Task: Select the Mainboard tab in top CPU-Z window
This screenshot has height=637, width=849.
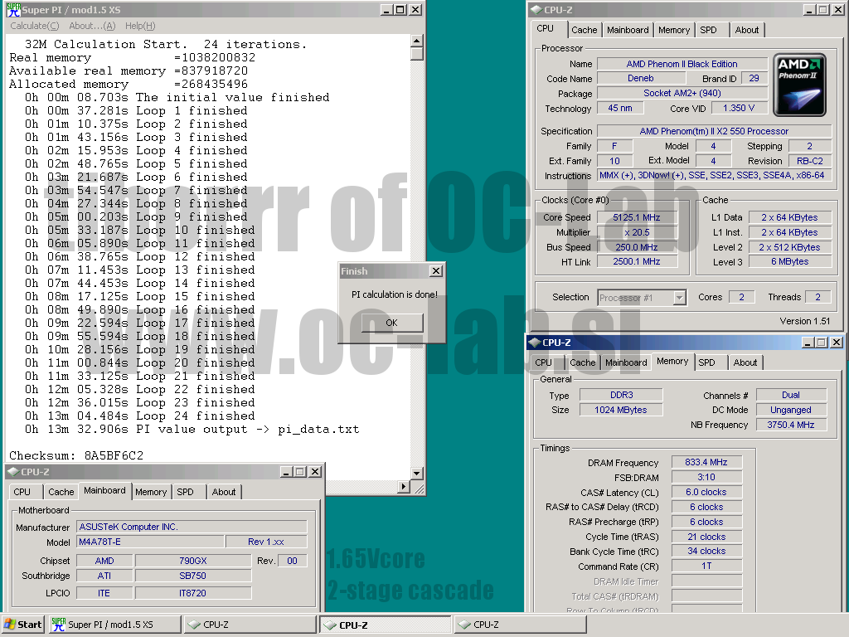Action: pos(628,30)
